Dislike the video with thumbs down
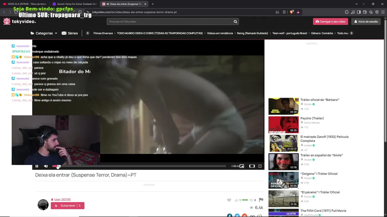Screen dimensions: 387x217 point(251,200)
